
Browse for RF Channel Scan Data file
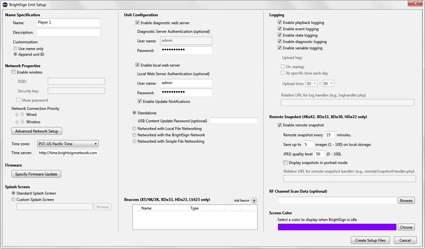click(406, 201)
